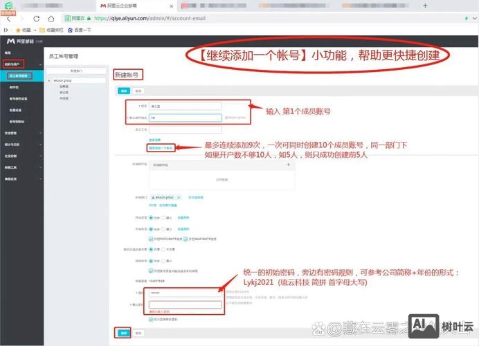This screenshot has height=346, width=479.
Task: Click the browser back arrow
Action: click(x=8, y=19)
